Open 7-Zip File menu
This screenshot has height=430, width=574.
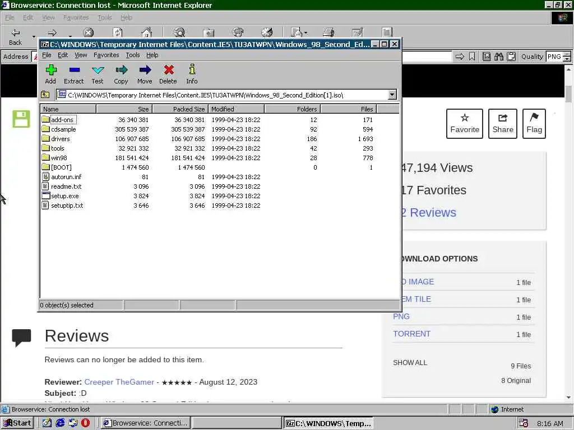(x=47, y=55)
